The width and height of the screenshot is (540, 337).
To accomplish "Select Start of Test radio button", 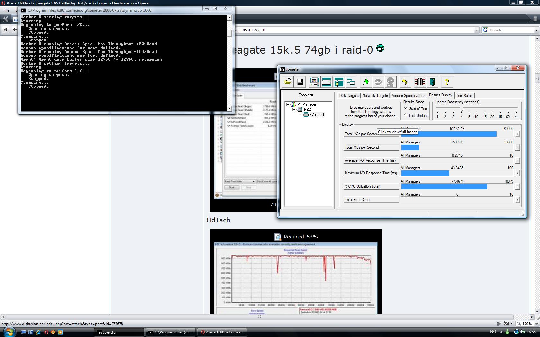I will (x=406, y=108).
